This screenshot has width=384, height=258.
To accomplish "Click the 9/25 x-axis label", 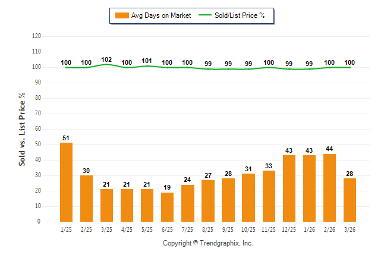I will [x=228, y=229].
